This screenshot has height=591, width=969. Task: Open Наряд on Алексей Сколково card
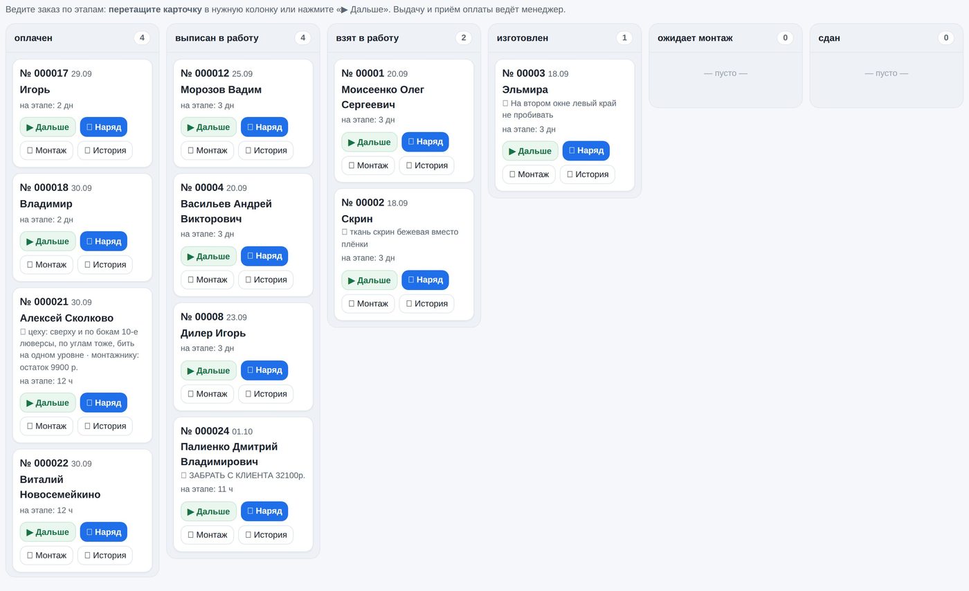tap(104, 402)
